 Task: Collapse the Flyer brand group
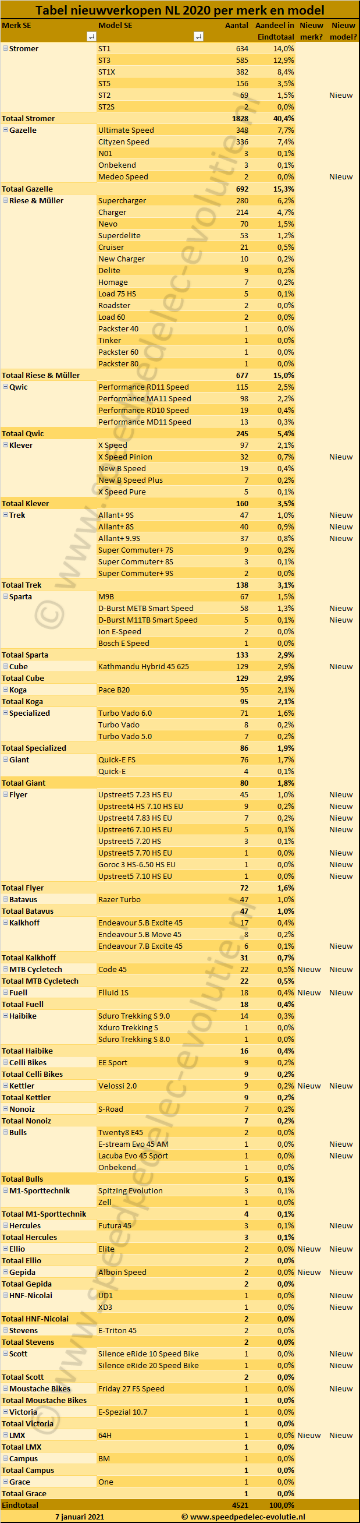click(5, 794)
